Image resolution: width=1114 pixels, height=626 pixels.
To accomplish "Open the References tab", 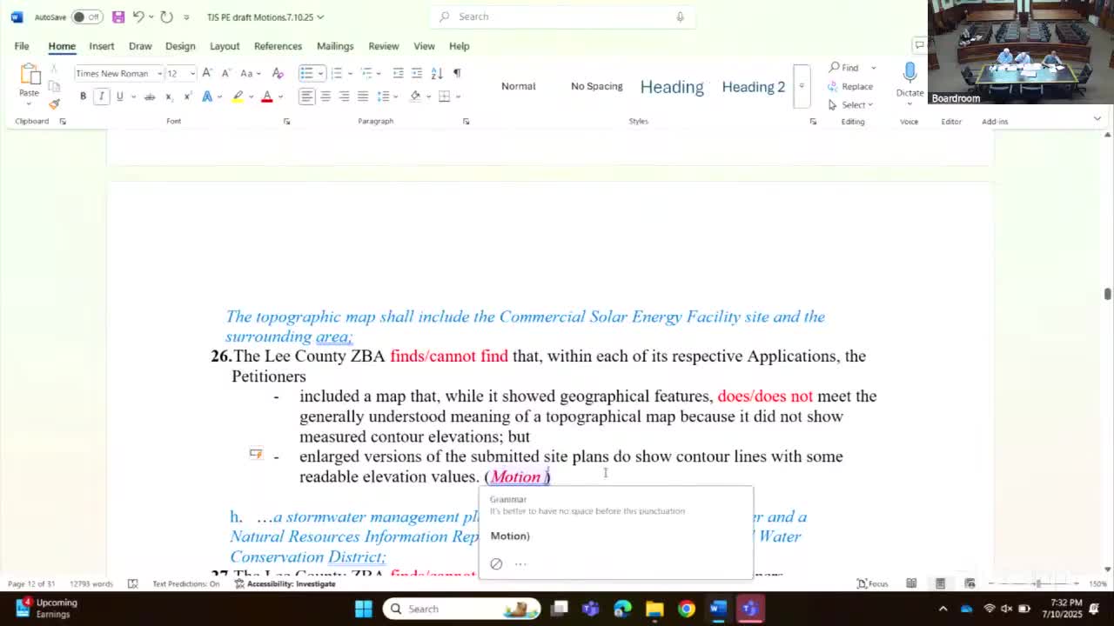I will 278,46.
